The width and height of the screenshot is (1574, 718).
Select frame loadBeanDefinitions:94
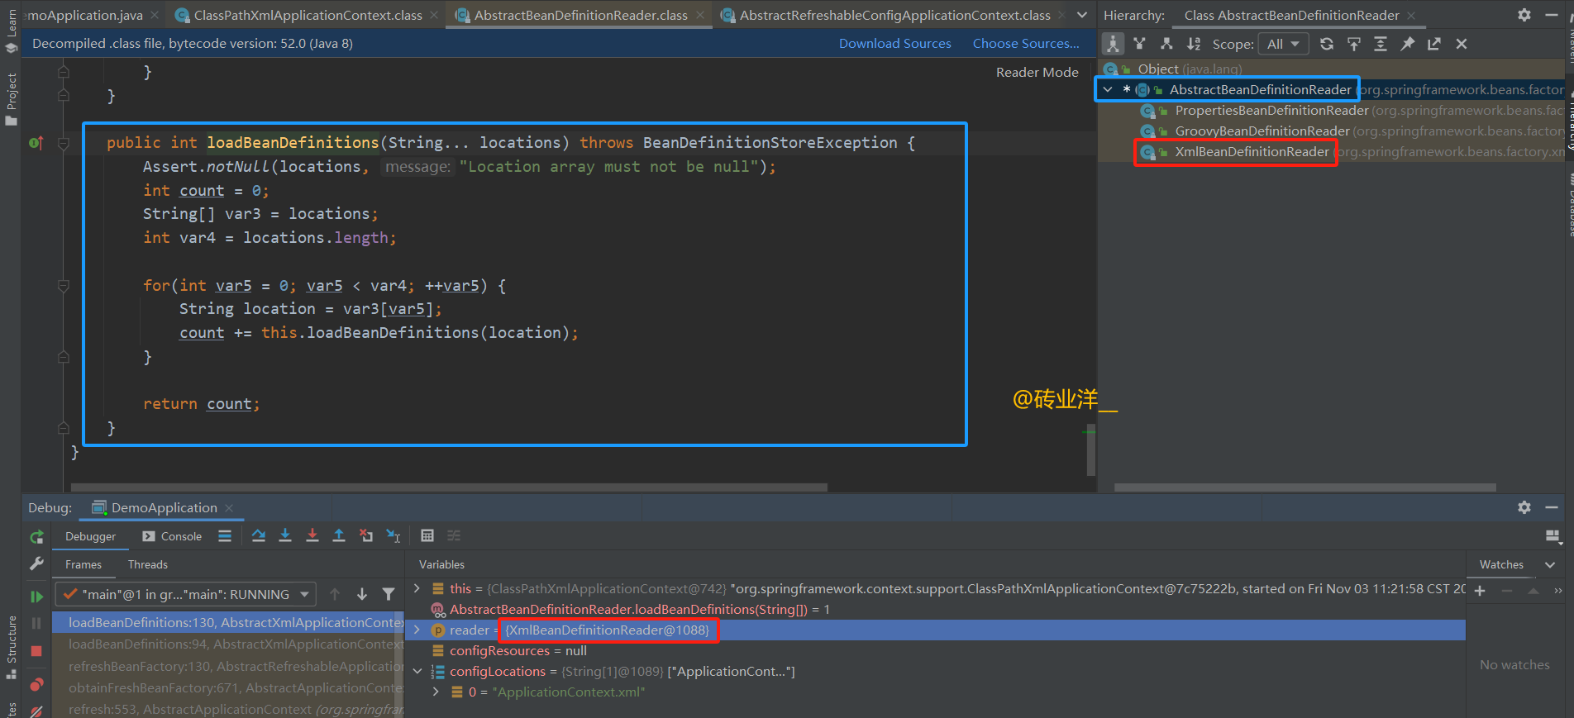228,644
